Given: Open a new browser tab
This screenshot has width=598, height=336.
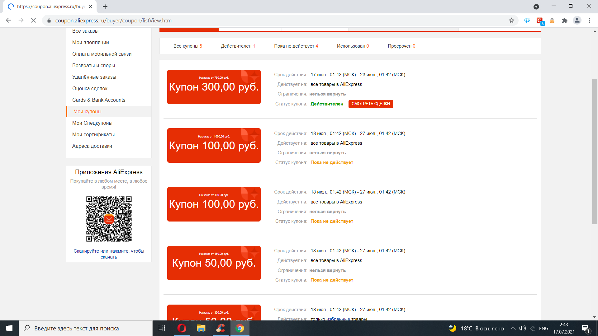Looking at the screenshot, I should [105, 7].
